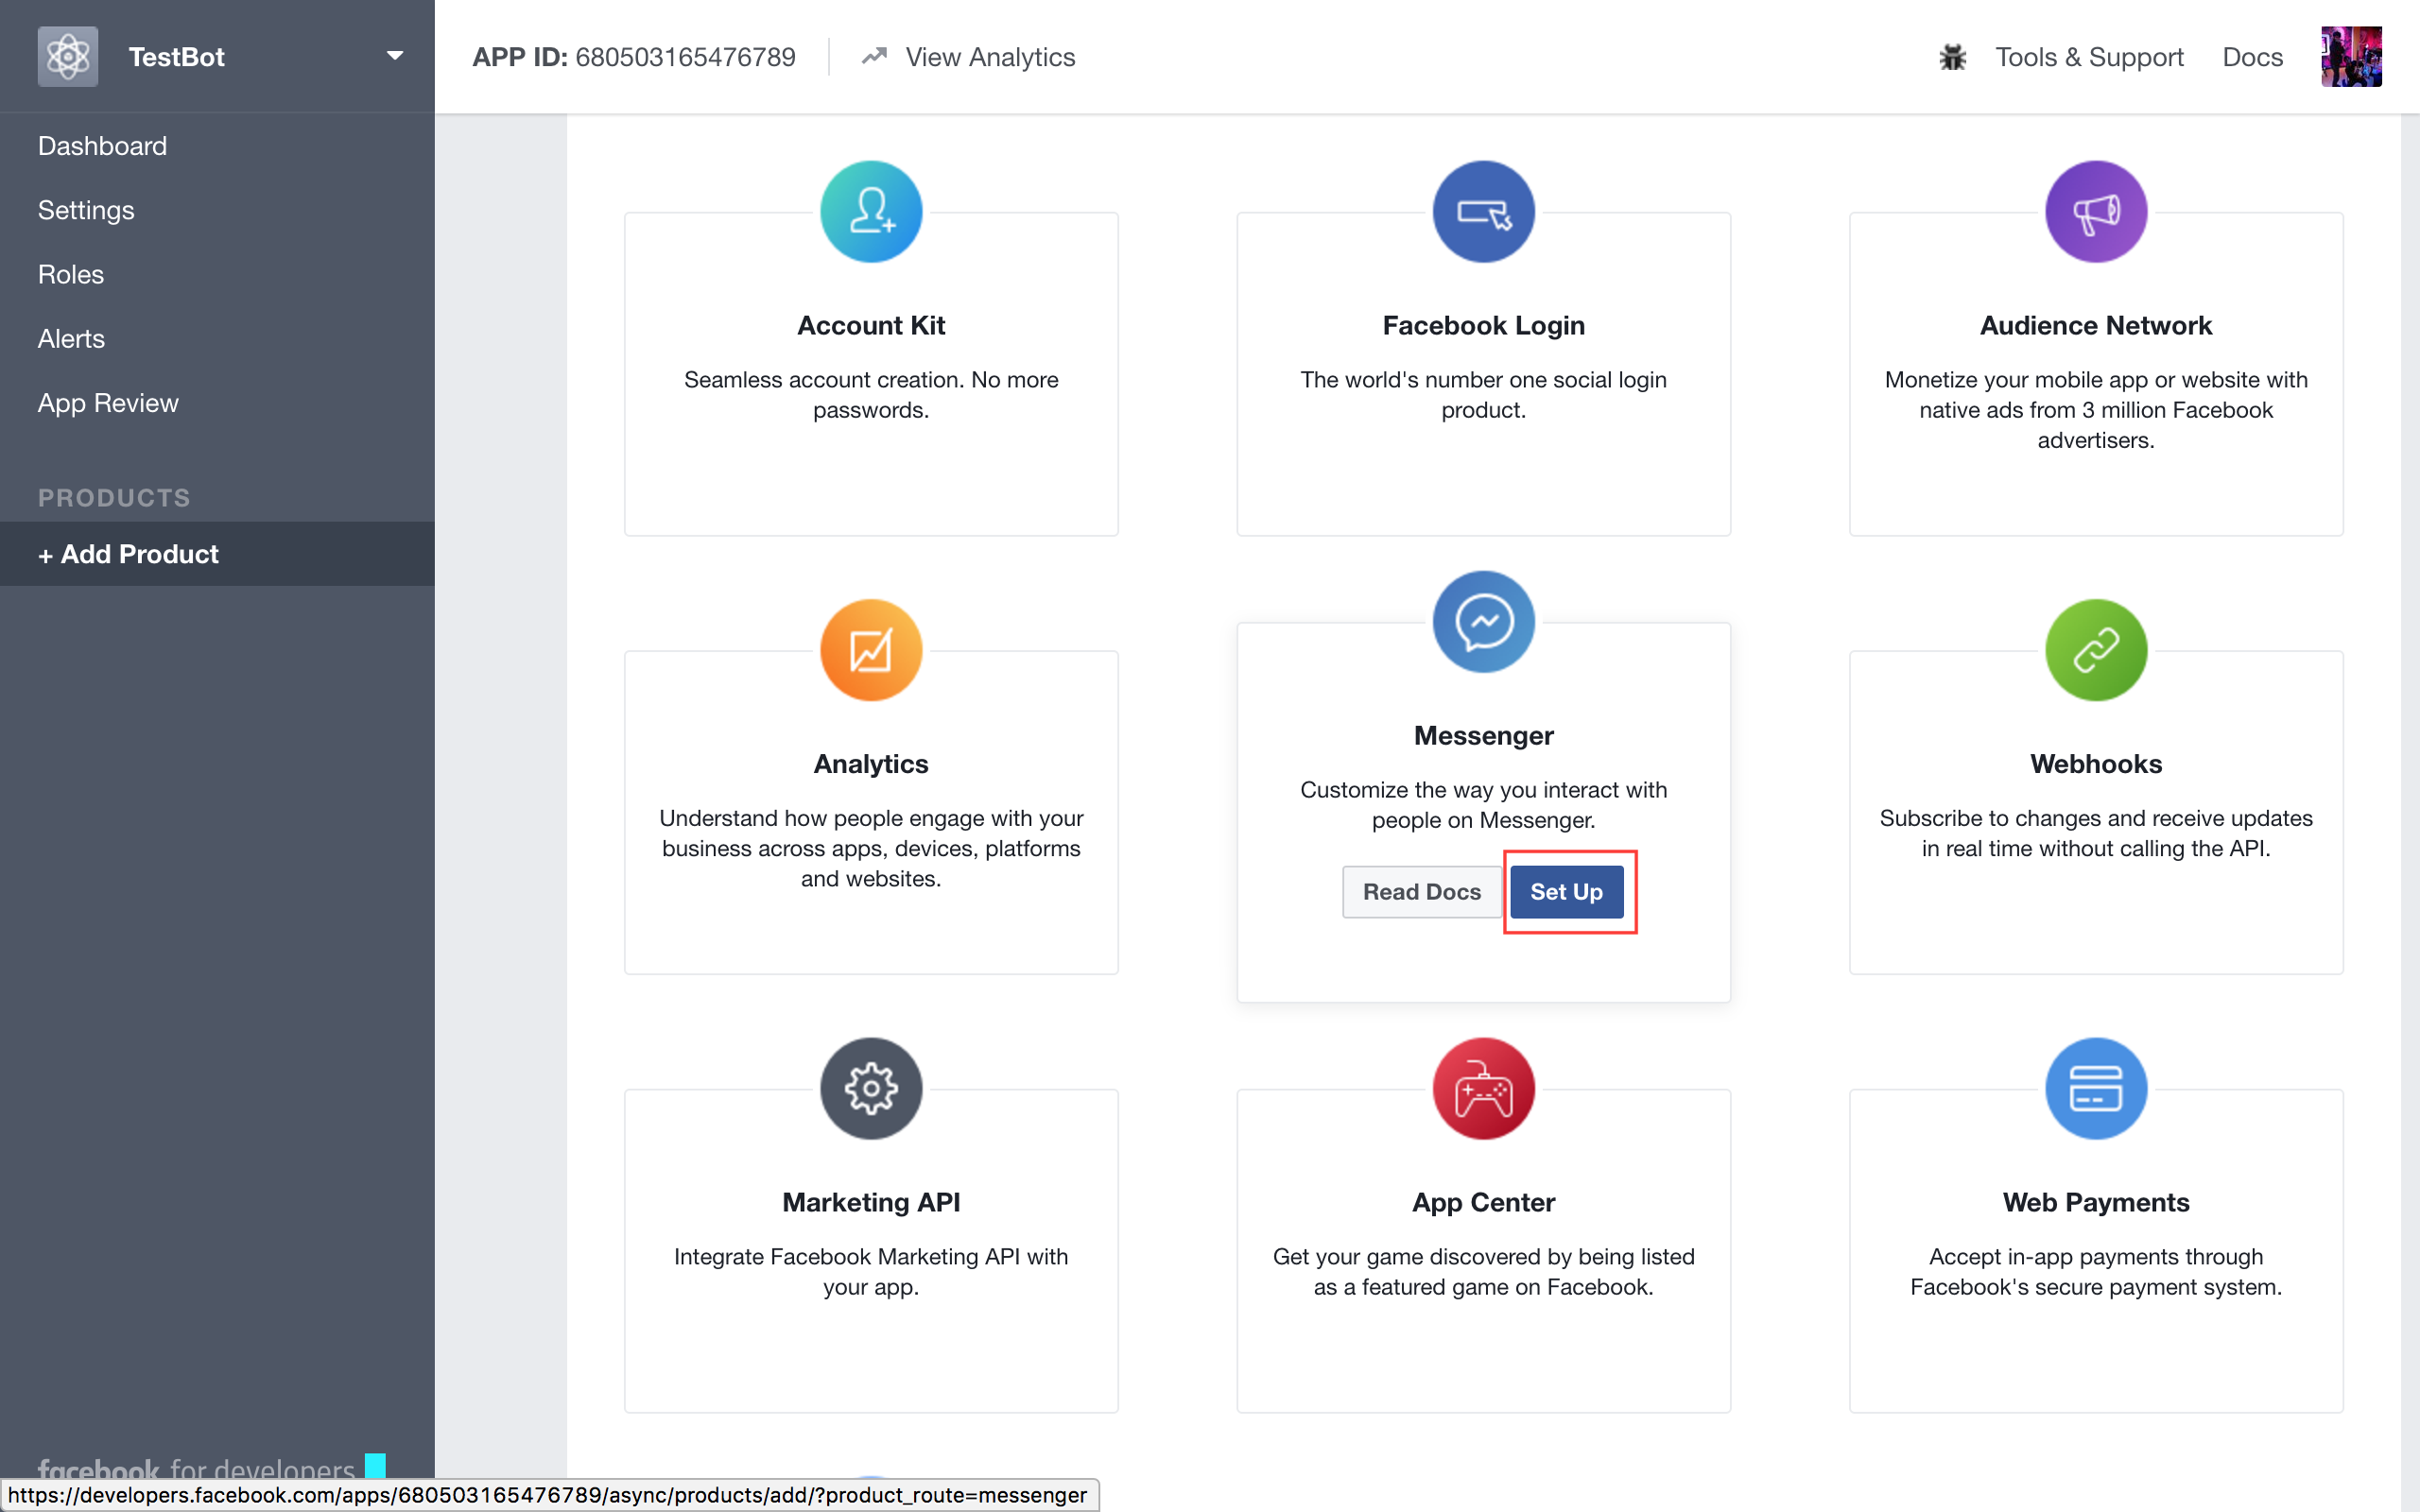
Task: Click the Analytics chart icon
Action: pos(870,651)
